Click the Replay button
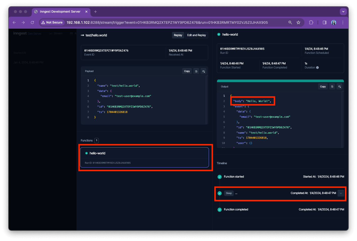 coord(178,35)
